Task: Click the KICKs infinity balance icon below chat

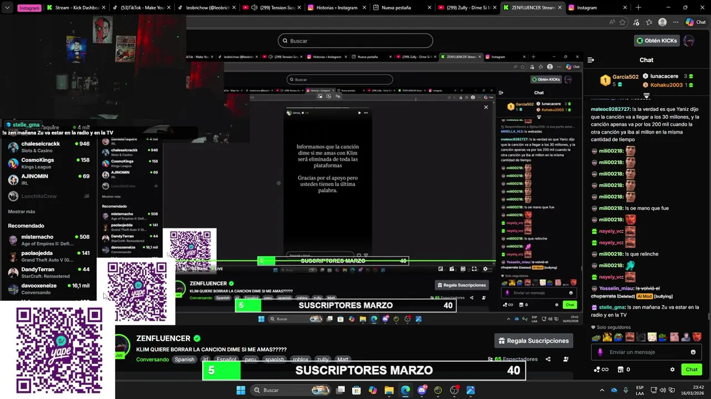Action: [601, 370]
